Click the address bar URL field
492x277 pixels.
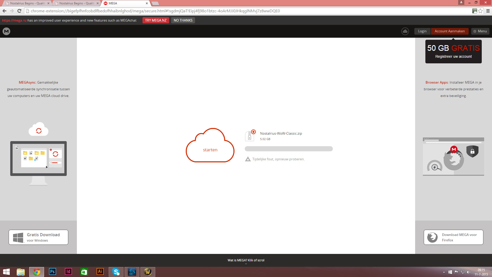pyautogui.click(x=249, y=11)
